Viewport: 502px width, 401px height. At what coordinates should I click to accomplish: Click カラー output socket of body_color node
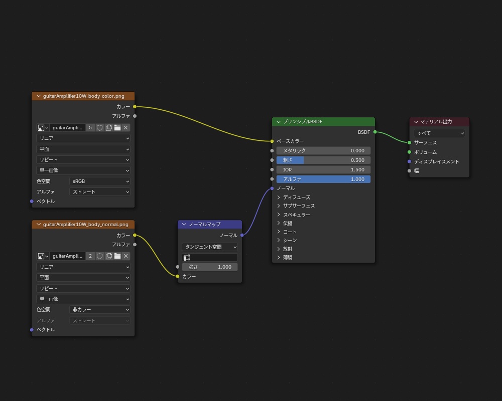tap(135, 106)
